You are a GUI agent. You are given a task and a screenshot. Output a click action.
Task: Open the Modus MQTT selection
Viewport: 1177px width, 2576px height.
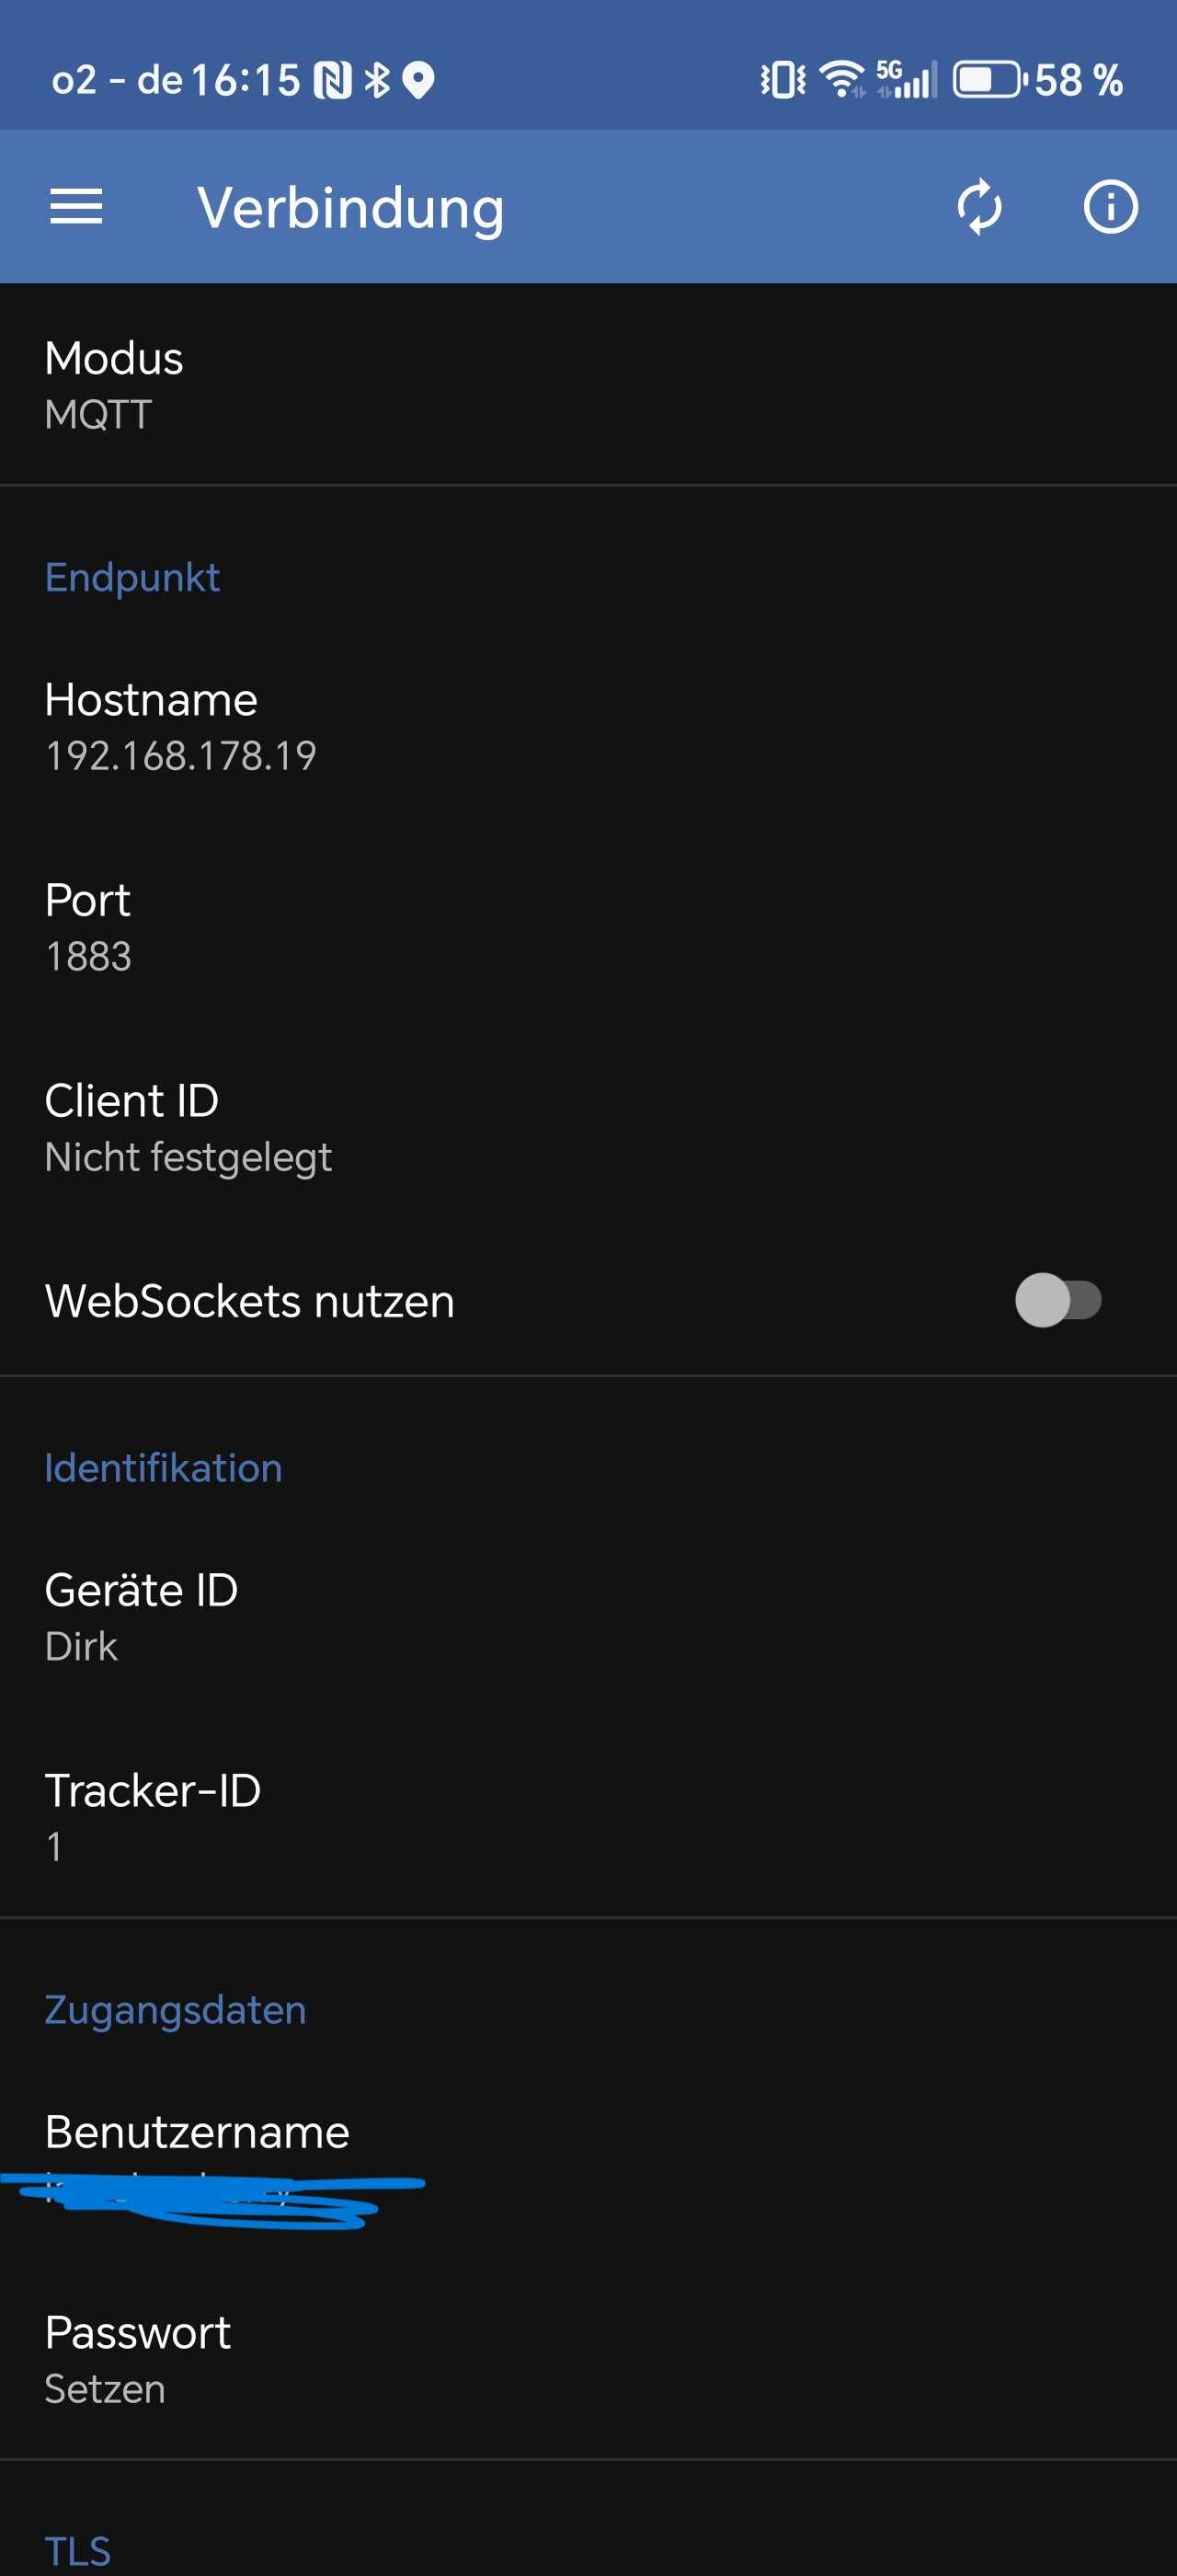588,385
